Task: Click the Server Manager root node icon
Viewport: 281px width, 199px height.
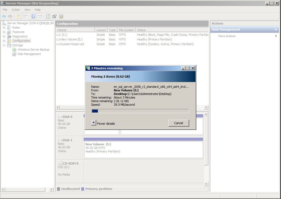Action: point(4,23)
